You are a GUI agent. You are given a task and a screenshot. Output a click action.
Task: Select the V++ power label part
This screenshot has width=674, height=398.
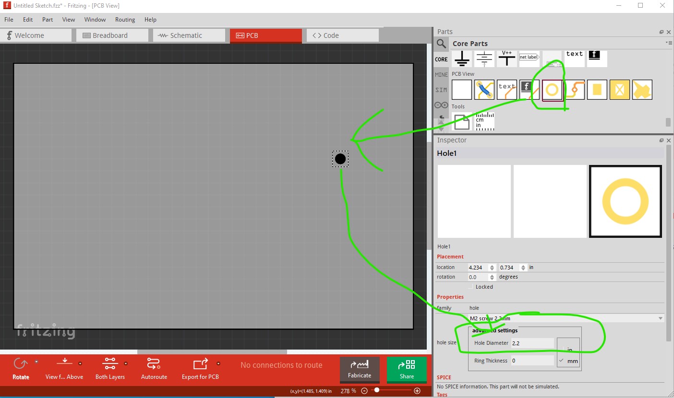point(507,59)
